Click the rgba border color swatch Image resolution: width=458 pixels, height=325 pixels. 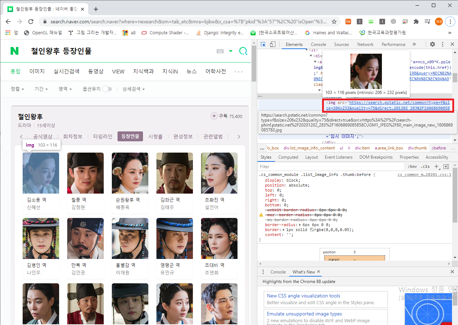point(312,230)
